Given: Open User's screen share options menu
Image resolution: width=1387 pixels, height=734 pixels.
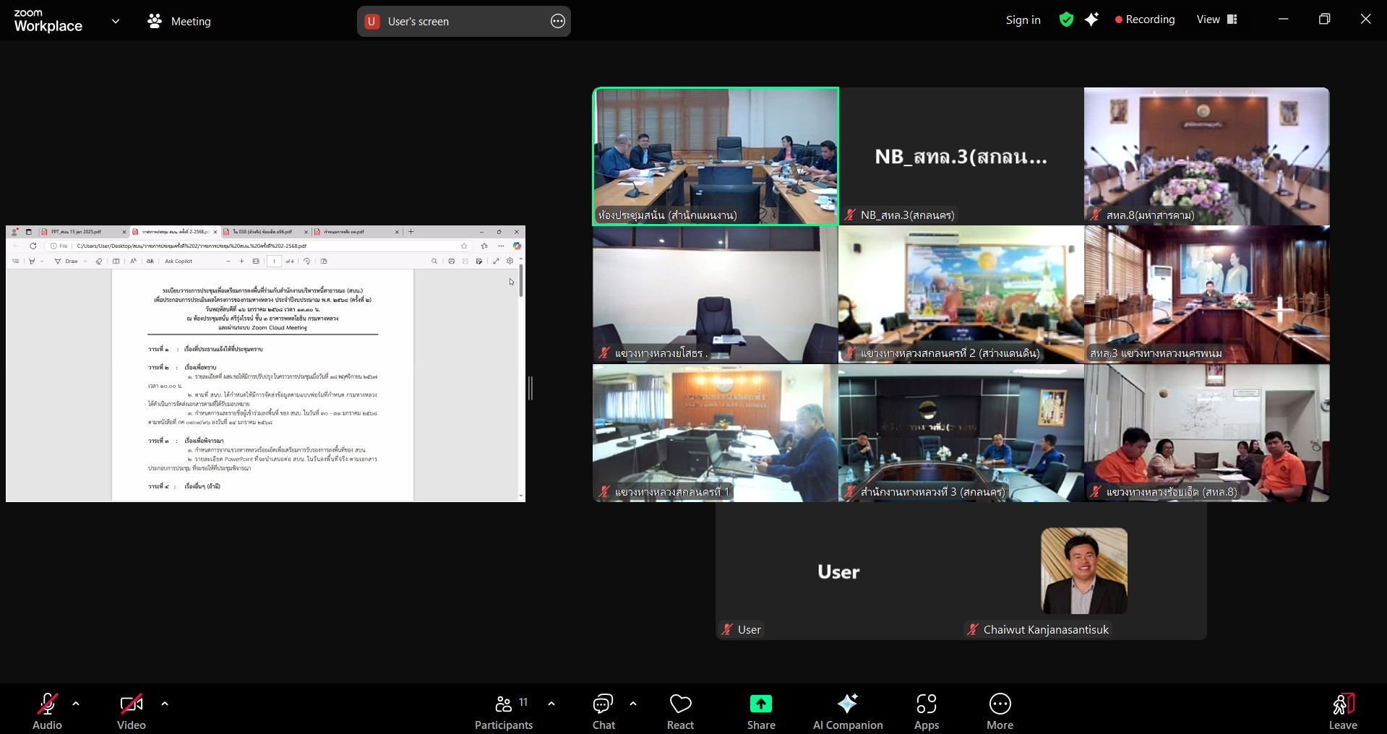Looking at the screenshot, I should point(558,22).
